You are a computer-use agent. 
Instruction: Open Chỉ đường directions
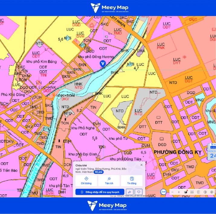(86, 181)
